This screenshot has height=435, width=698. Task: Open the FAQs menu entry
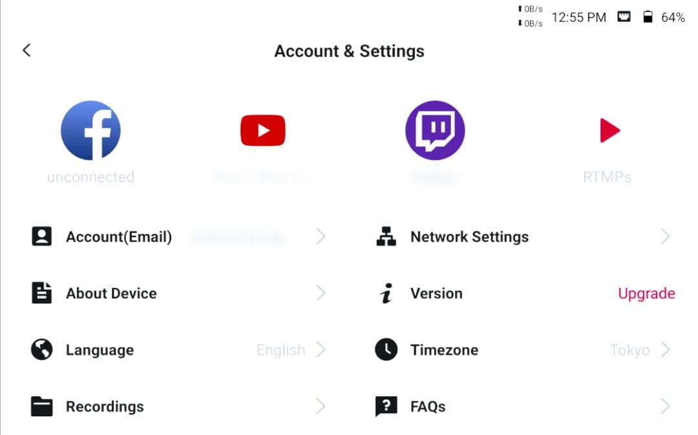coord(428,407)
